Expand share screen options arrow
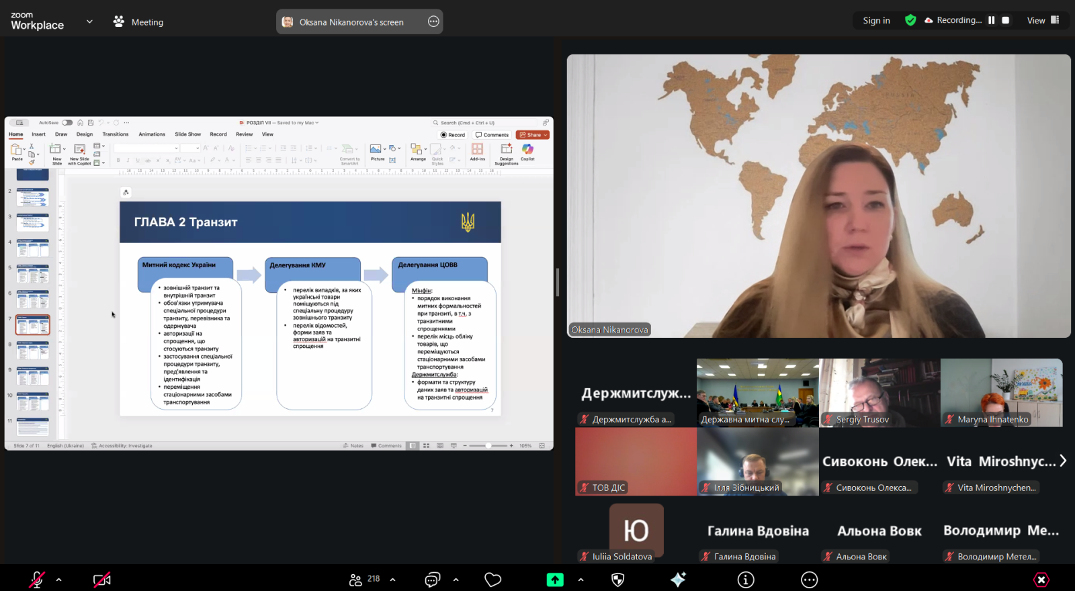The width and height of the screenshot is (1075, 591). pos(580,580)
